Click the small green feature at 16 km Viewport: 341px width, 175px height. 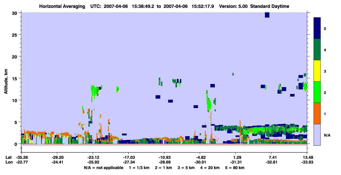(233, 74)
